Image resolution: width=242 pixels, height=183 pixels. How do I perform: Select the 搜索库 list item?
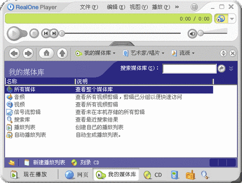(x=22, y=120)
